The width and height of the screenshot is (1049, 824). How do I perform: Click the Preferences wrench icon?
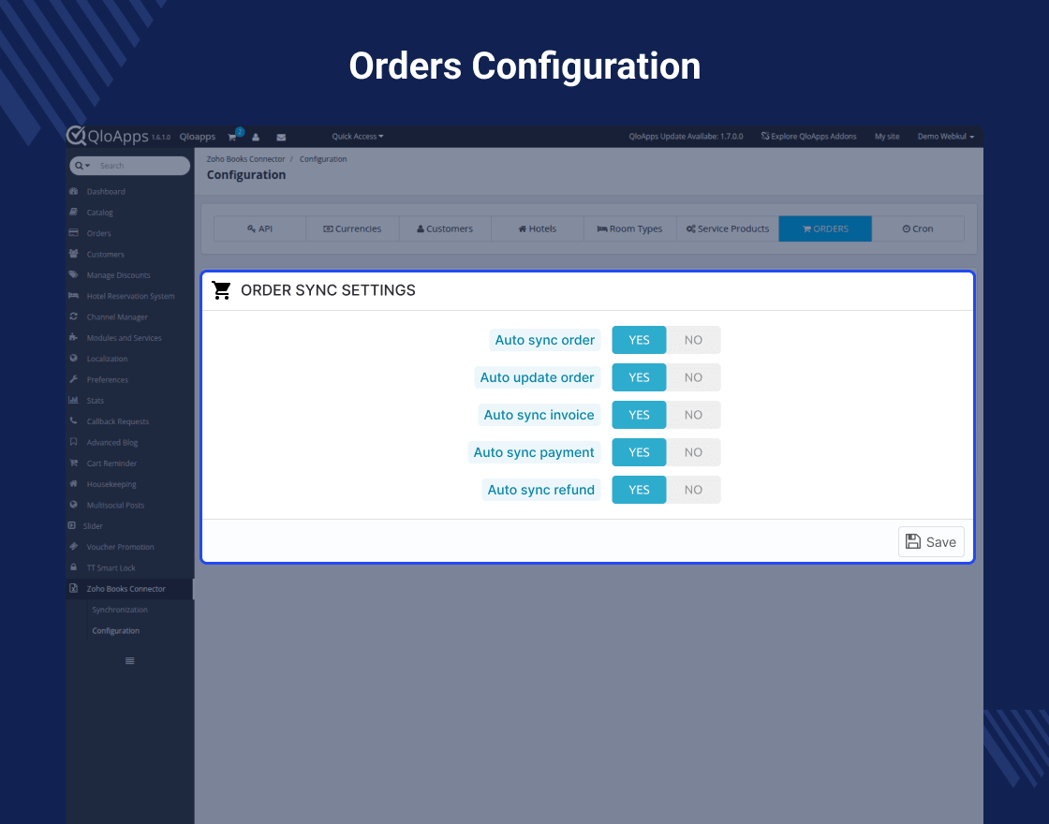click(x=74, y=379)
